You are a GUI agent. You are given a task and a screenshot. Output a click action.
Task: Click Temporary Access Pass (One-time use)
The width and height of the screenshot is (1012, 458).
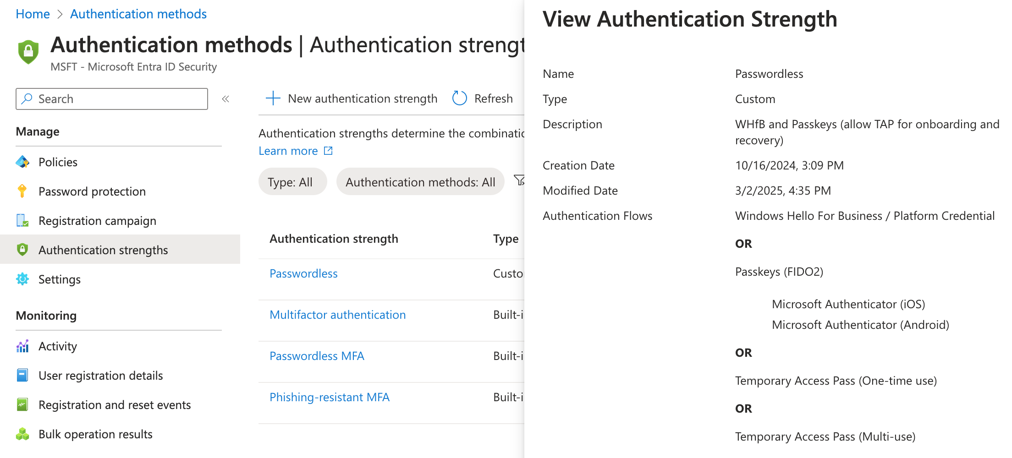click(836, 381)
